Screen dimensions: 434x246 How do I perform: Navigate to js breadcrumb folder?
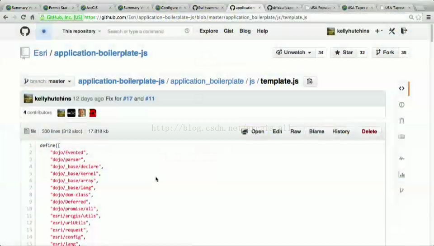point(252,81)
